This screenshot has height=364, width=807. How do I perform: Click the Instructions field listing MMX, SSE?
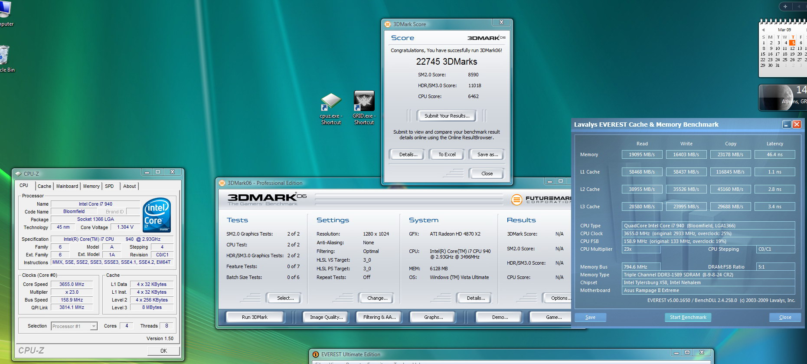tap(112, 262)
